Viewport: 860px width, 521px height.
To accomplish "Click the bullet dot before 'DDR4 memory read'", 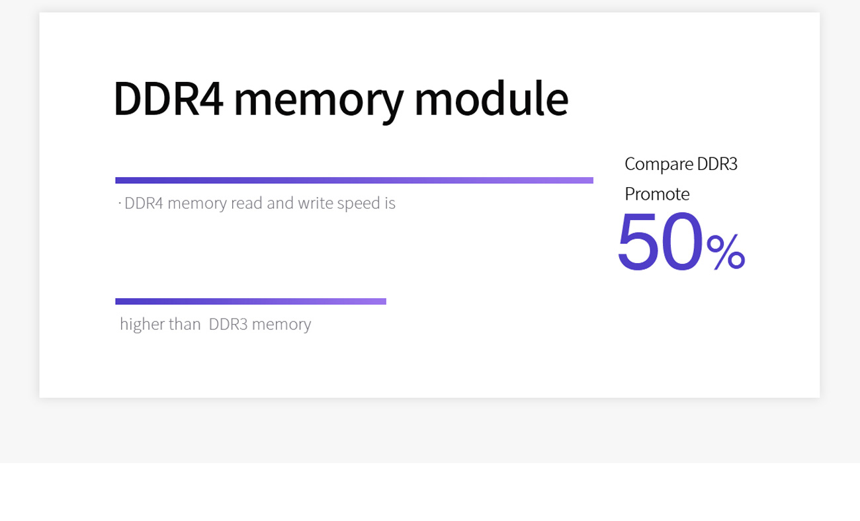I will click(120, 204).
